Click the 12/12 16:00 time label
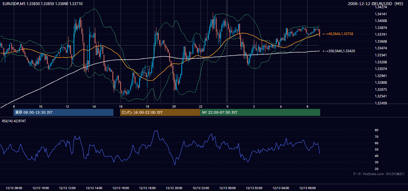408x191 pixels. click(x=121, y=188)
